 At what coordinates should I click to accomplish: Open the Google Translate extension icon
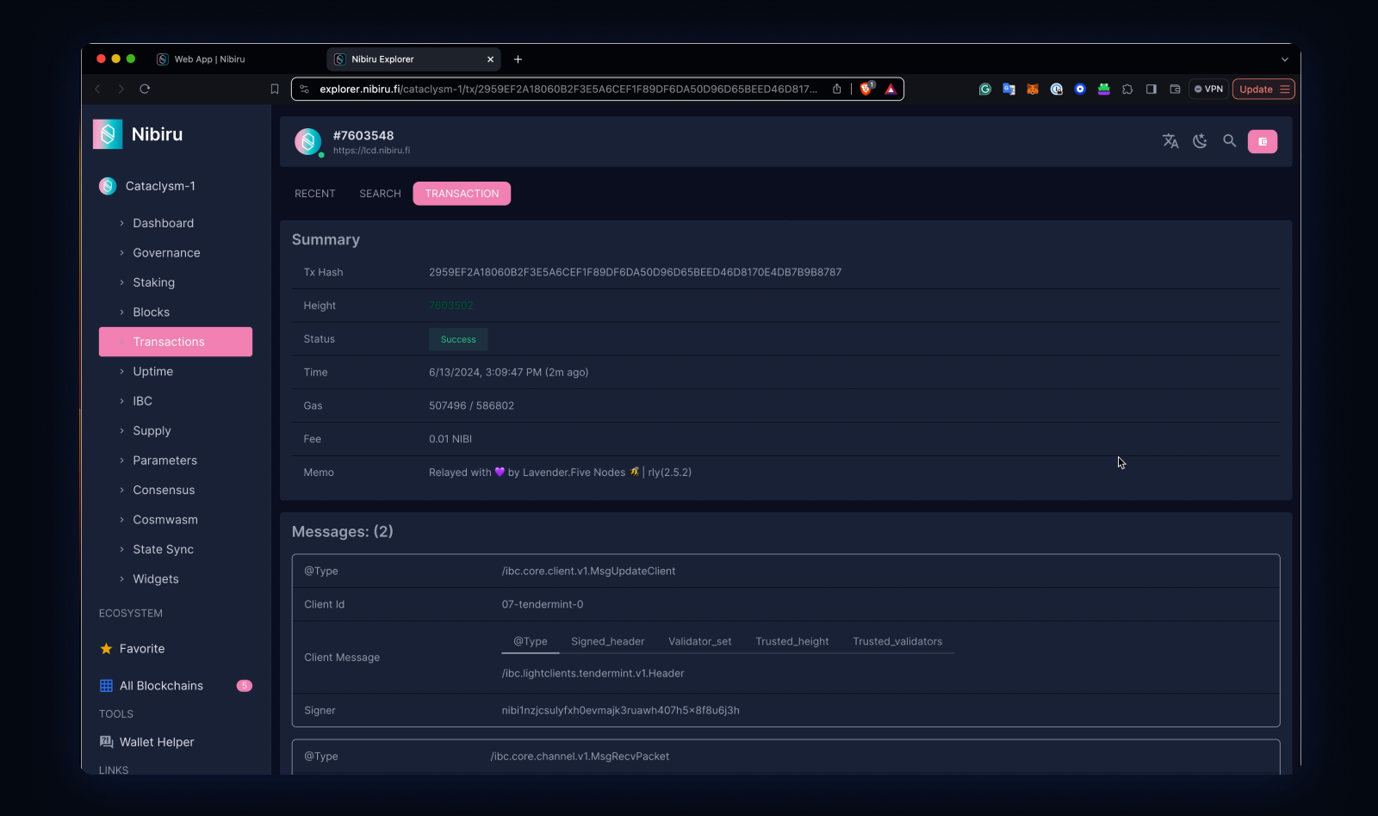[x=1009, y=89]
